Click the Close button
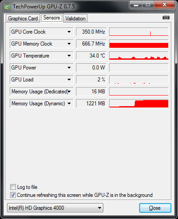This screenshot has width=178, height=219. 155,208
